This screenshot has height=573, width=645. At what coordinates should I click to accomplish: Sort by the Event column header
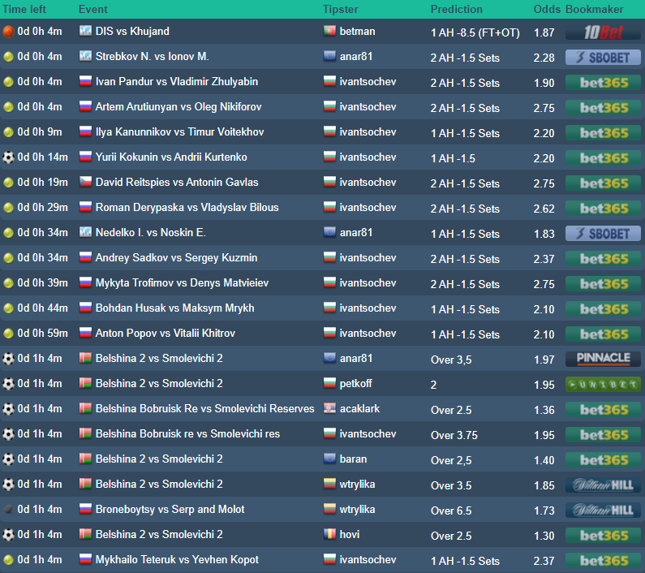click(93, 9)
